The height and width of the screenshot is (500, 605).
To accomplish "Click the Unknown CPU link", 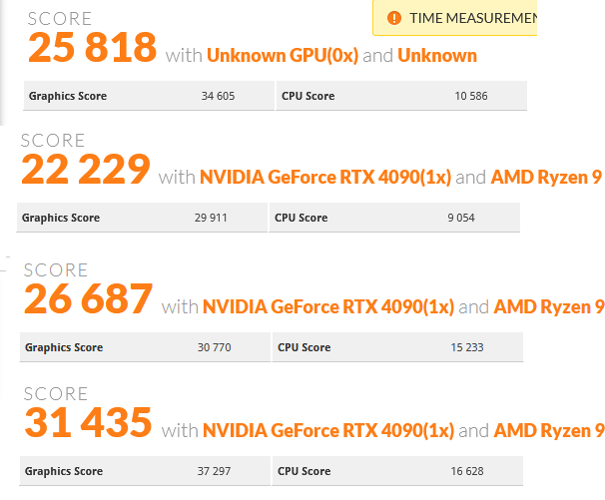I will 437,55.
